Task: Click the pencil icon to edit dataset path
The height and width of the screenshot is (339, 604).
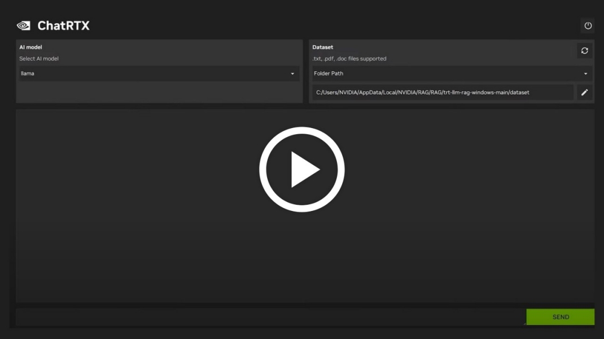Action: [584, 93]
